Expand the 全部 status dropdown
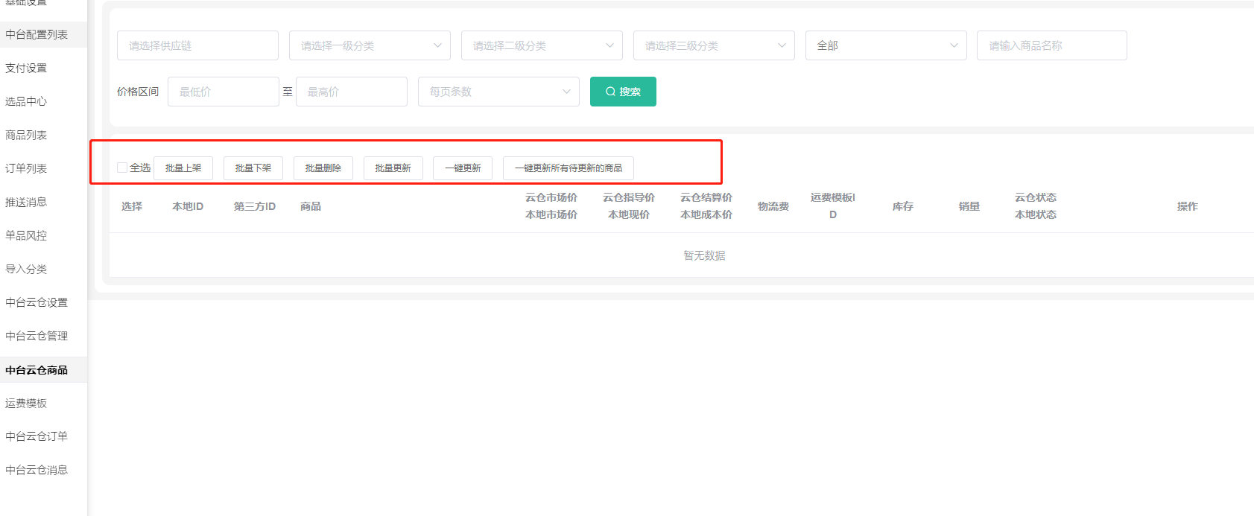 tap(886, 45)
